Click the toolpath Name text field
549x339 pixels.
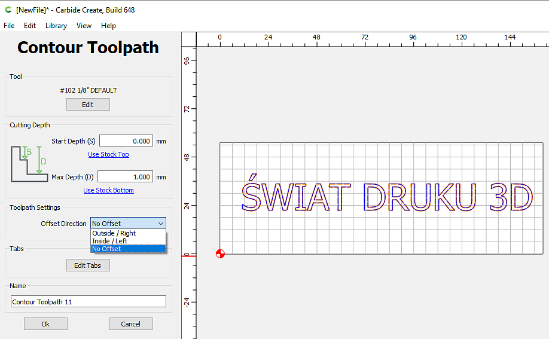click(x=89, y=301)
